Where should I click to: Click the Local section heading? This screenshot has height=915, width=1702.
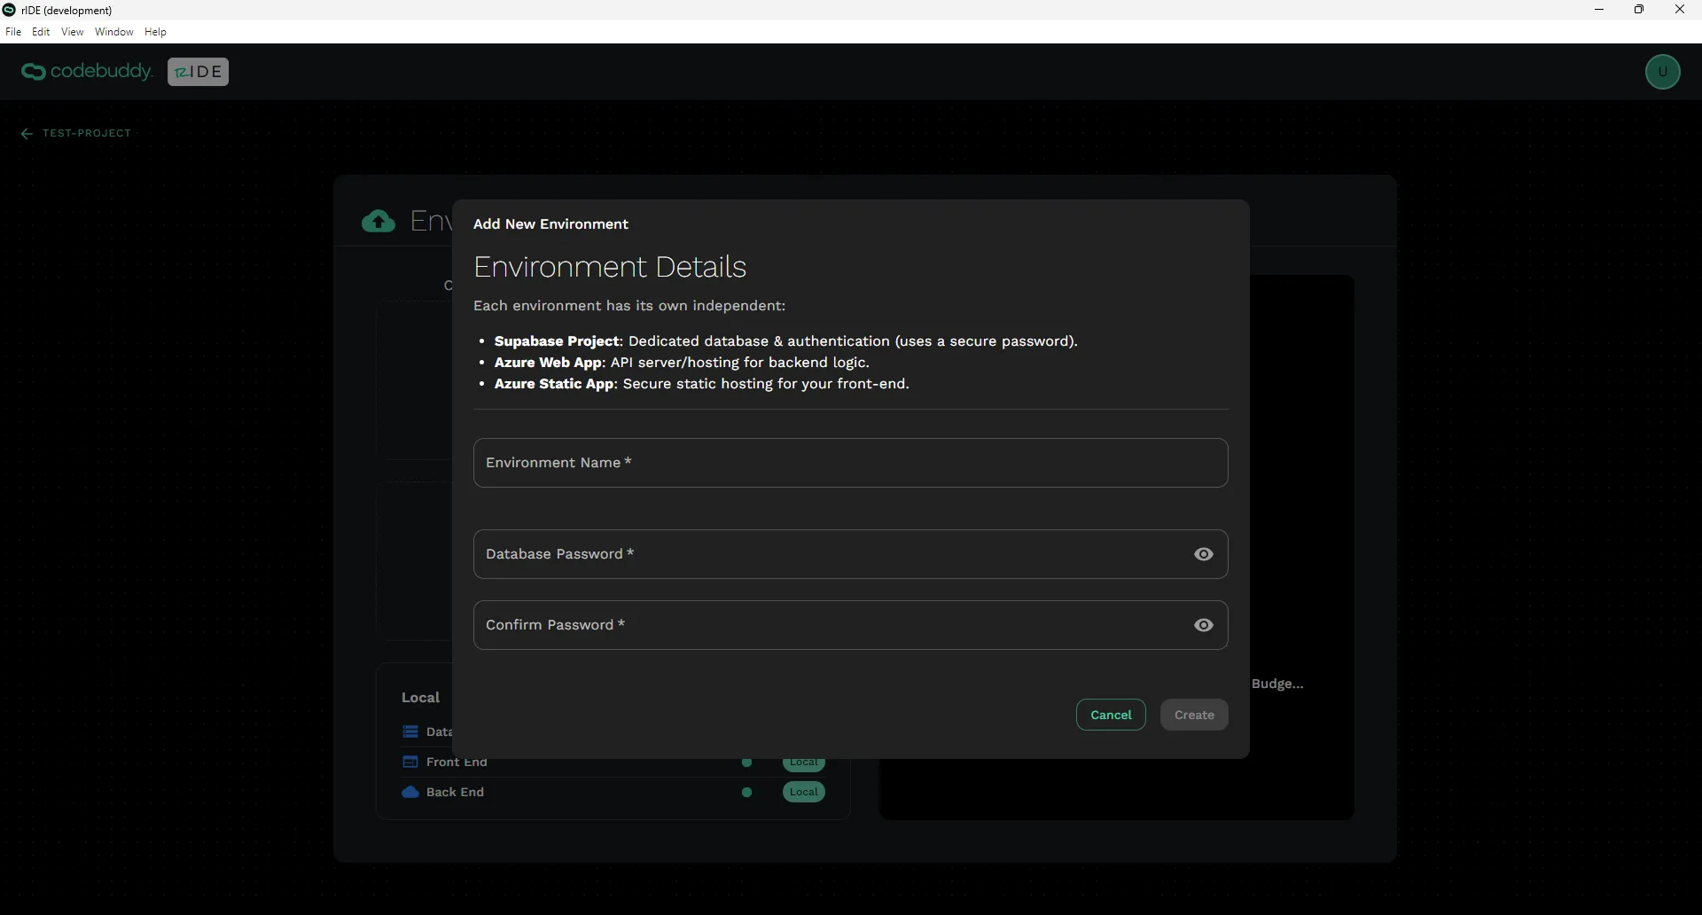(x=420, y=698)
